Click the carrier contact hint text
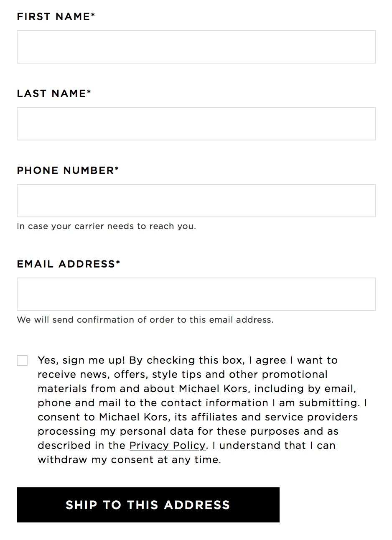 tap(106, 227)
